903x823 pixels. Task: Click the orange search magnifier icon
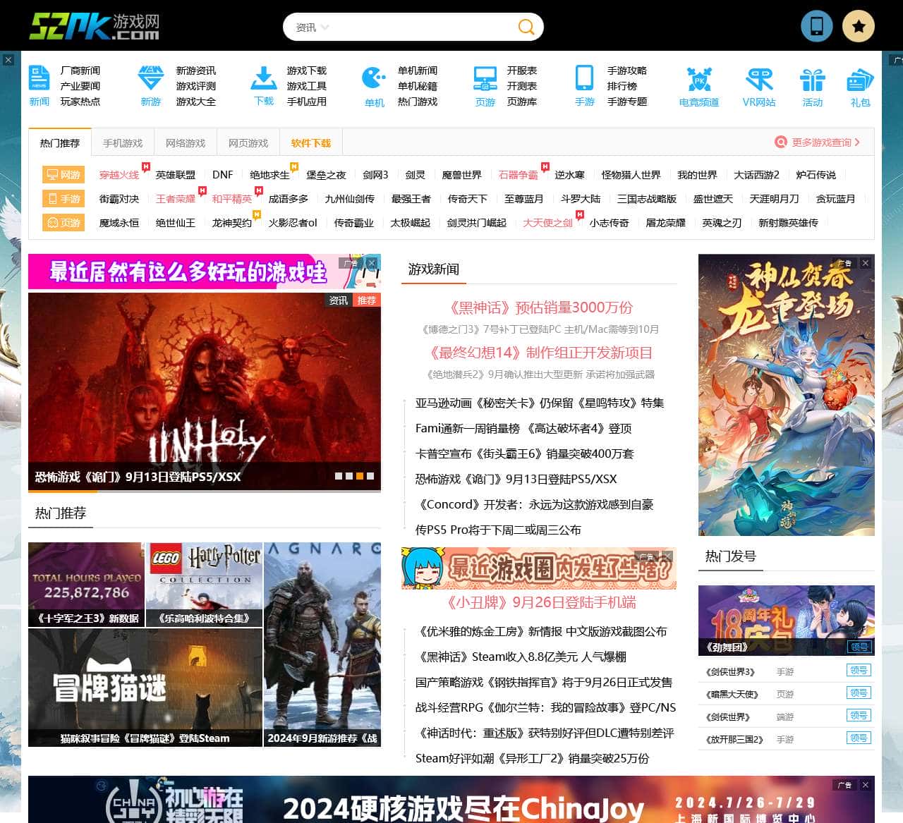526,27
